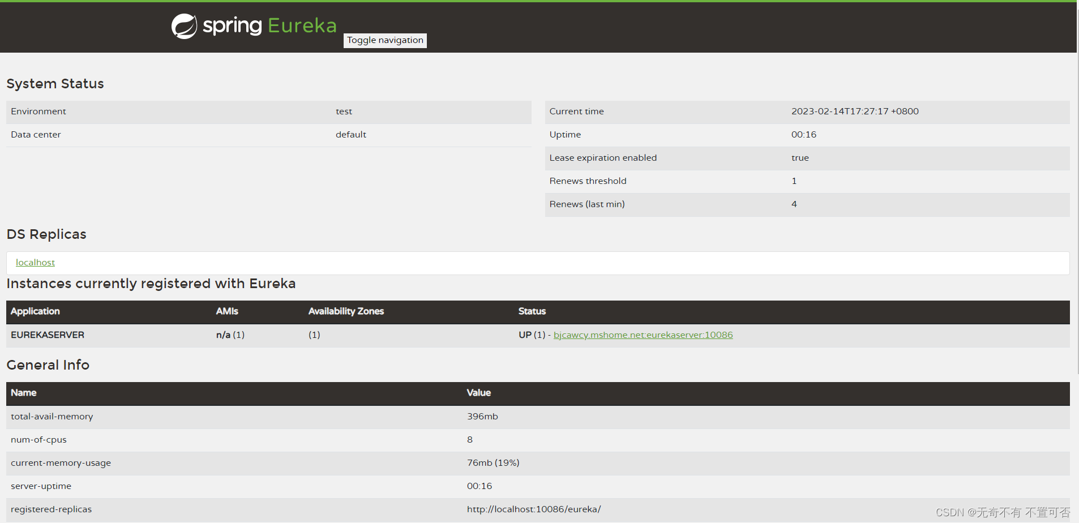Click the Value column header
Image resolution: width=1079 pixels, height=523 pixels.
479,393
